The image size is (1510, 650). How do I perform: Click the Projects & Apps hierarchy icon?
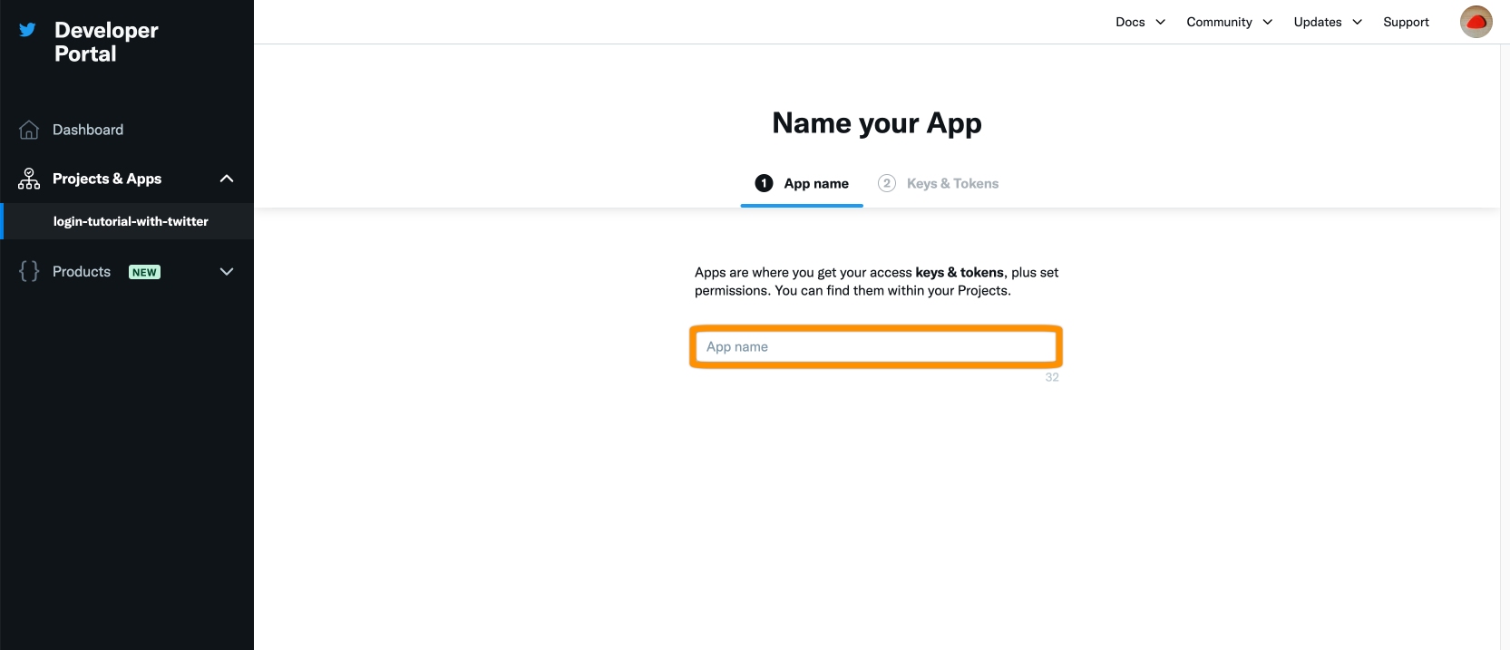pos(29,179)
